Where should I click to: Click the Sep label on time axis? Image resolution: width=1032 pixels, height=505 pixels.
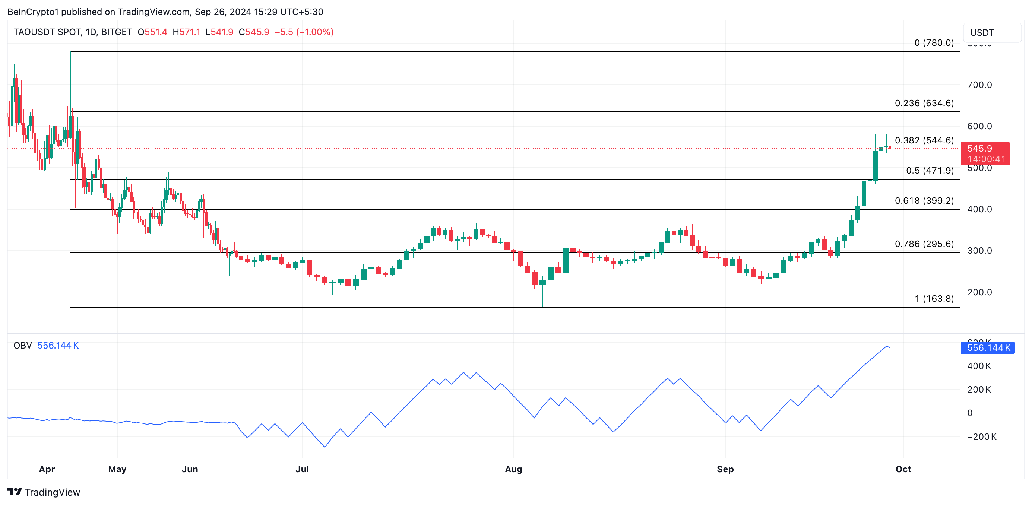725,469
